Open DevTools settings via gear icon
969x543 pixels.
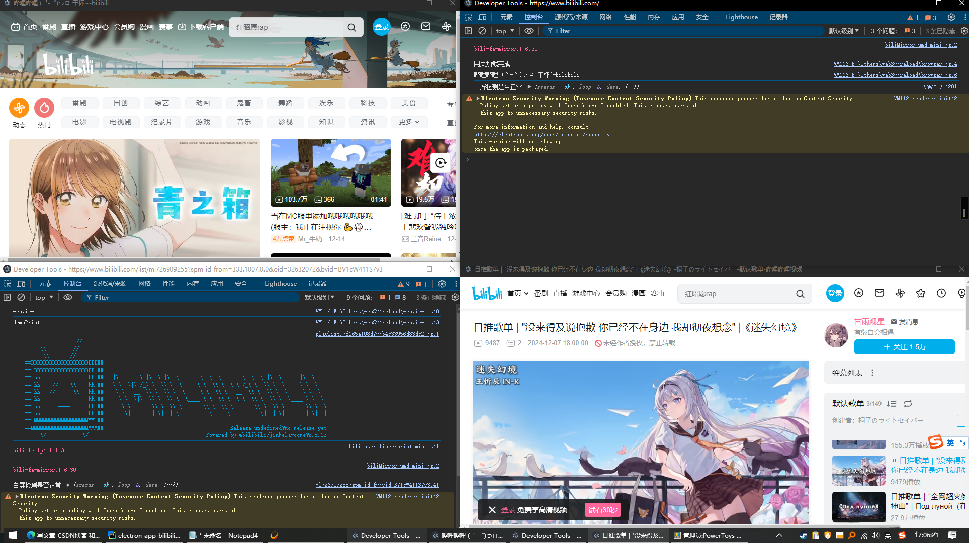(x=951, y=17)
